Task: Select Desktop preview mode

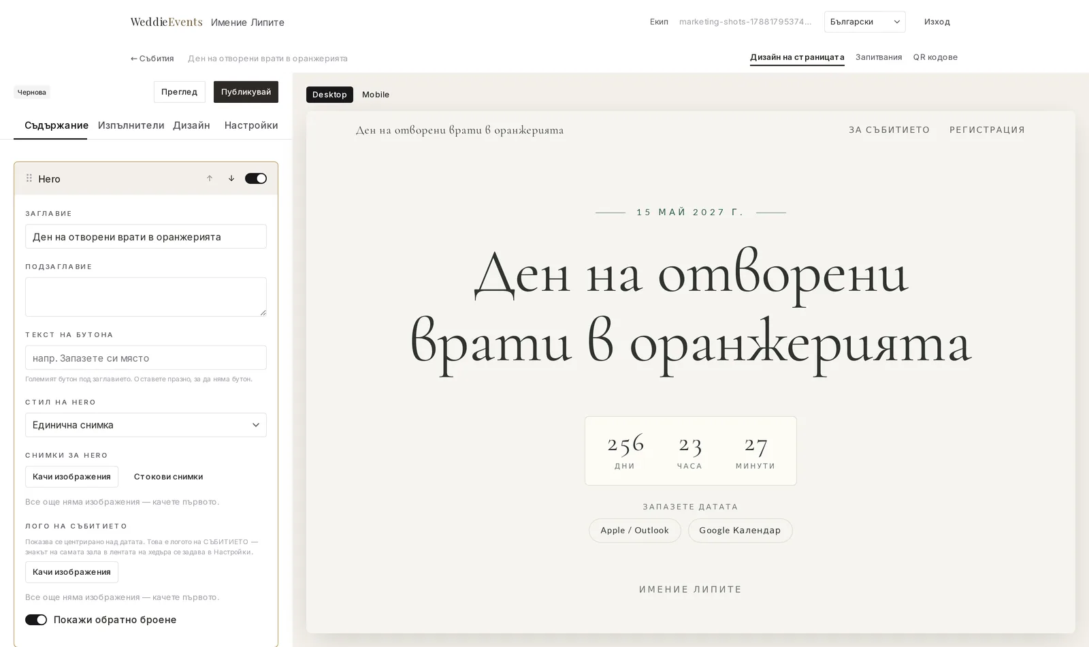Action: [329, 94]
